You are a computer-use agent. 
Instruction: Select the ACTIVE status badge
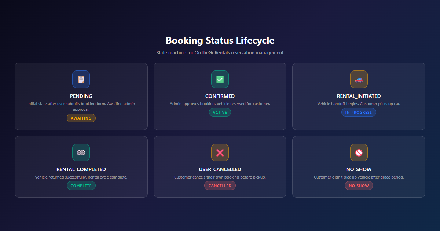(x=220, y=112)
